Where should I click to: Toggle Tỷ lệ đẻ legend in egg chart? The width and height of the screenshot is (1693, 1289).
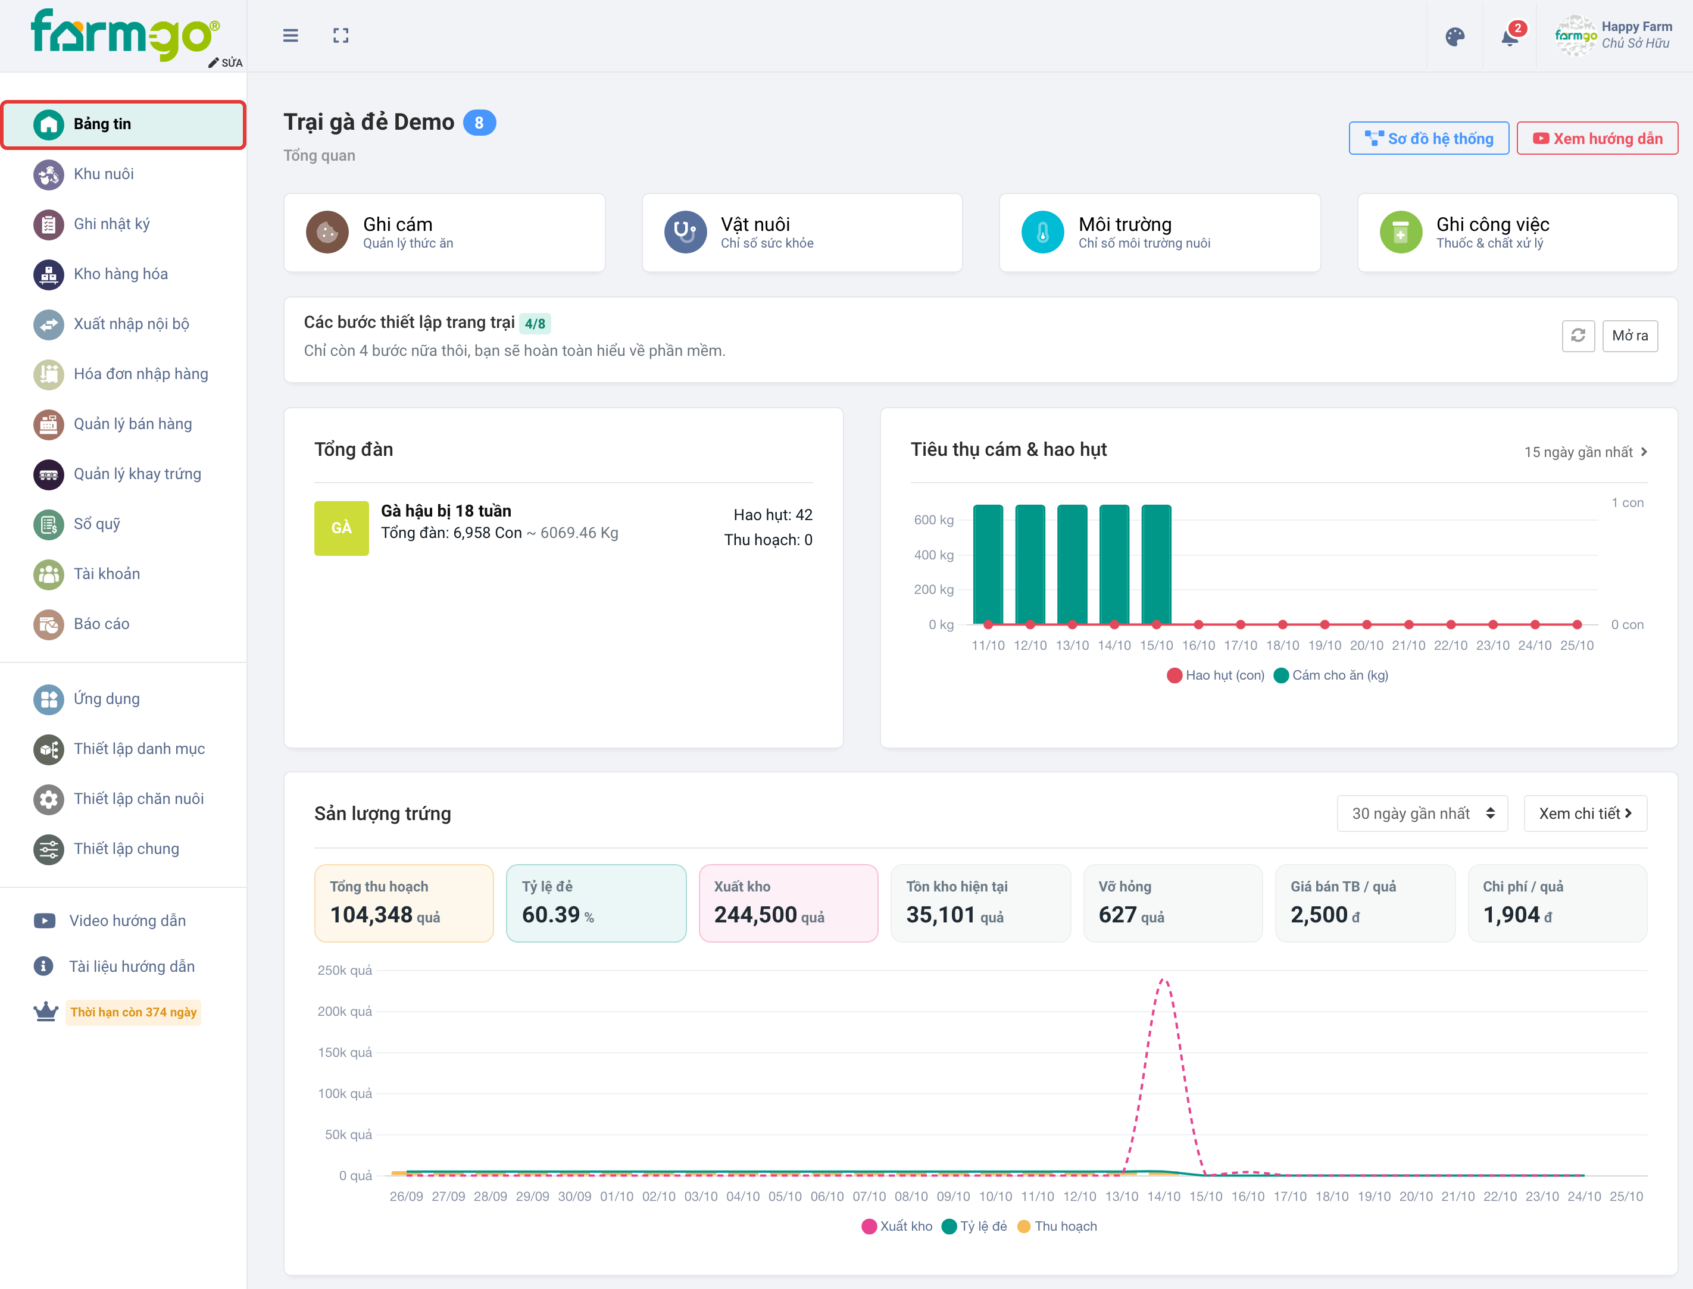click(973, 1226)
